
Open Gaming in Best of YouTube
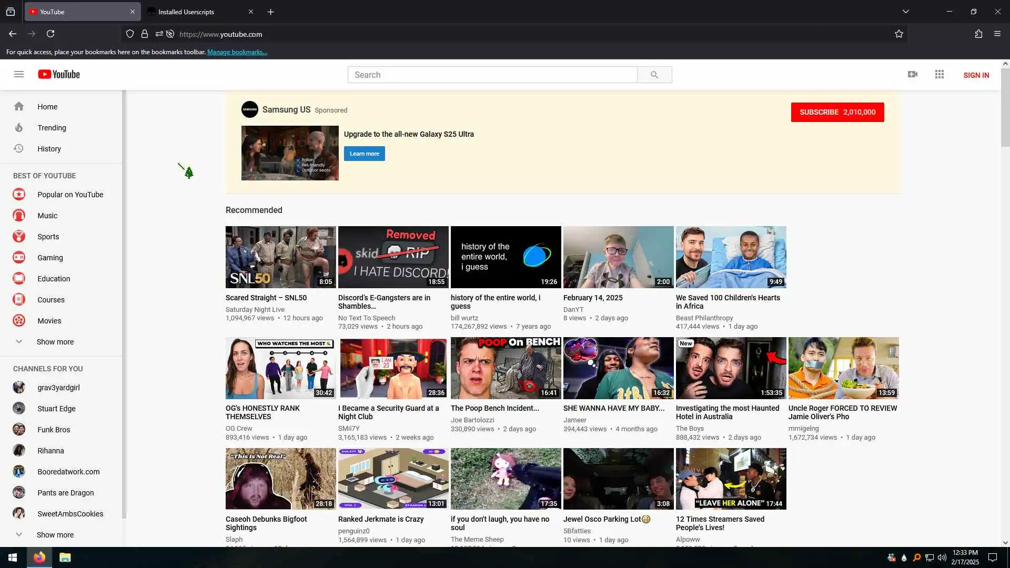tap(50, 258)
